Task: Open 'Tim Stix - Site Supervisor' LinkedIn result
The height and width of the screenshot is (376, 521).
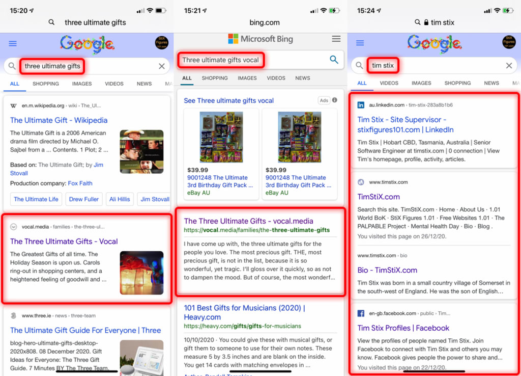Action: click(406, 124)
